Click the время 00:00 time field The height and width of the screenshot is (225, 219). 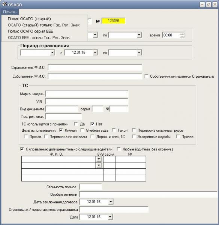[x=171, y=35]
